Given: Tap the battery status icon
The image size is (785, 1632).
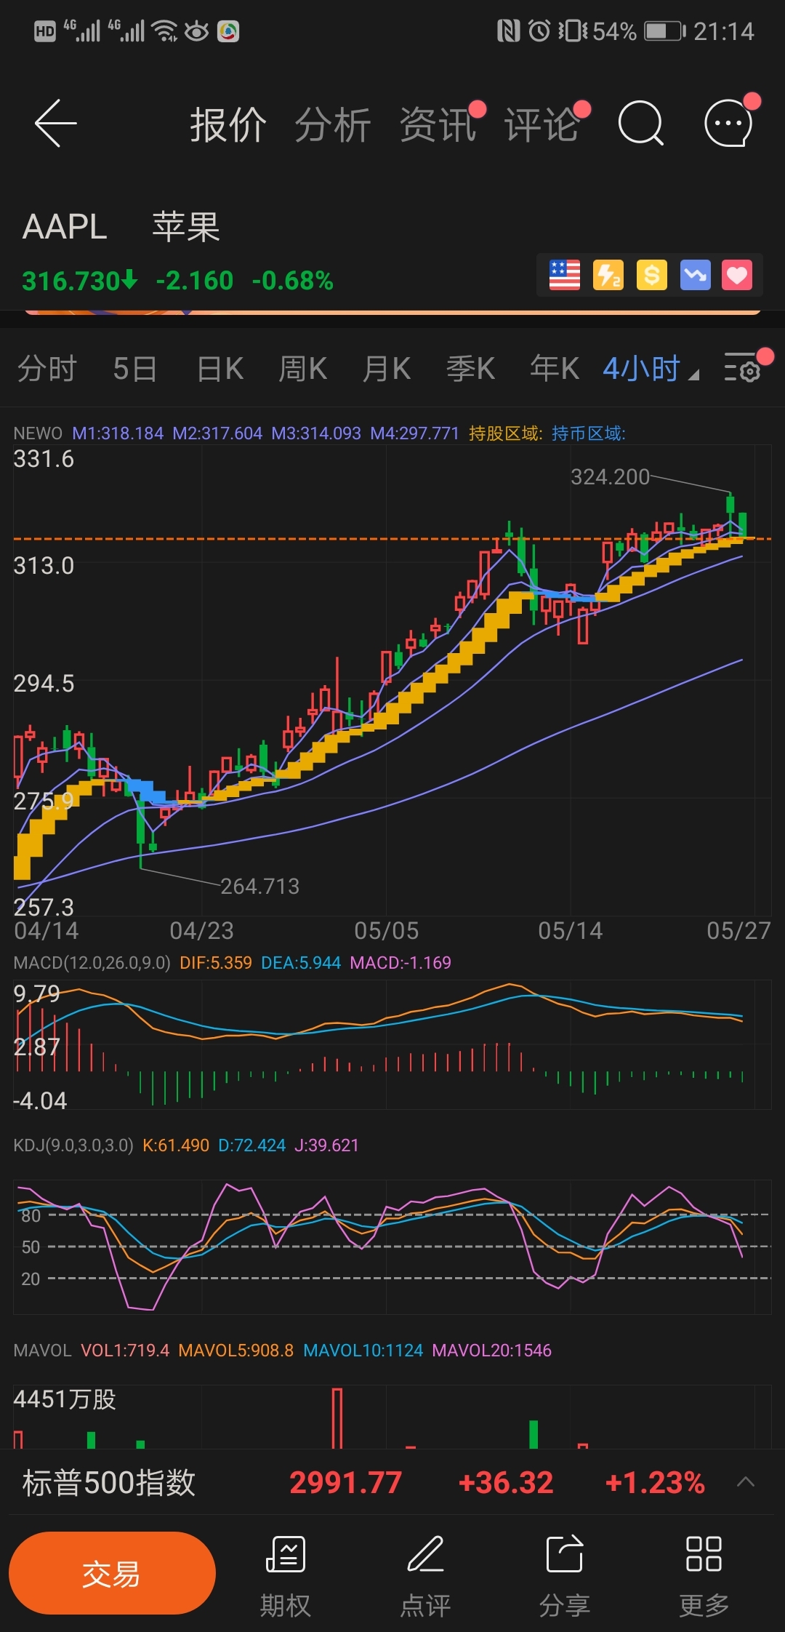Looking at the screenshot, I should (664, 31).
